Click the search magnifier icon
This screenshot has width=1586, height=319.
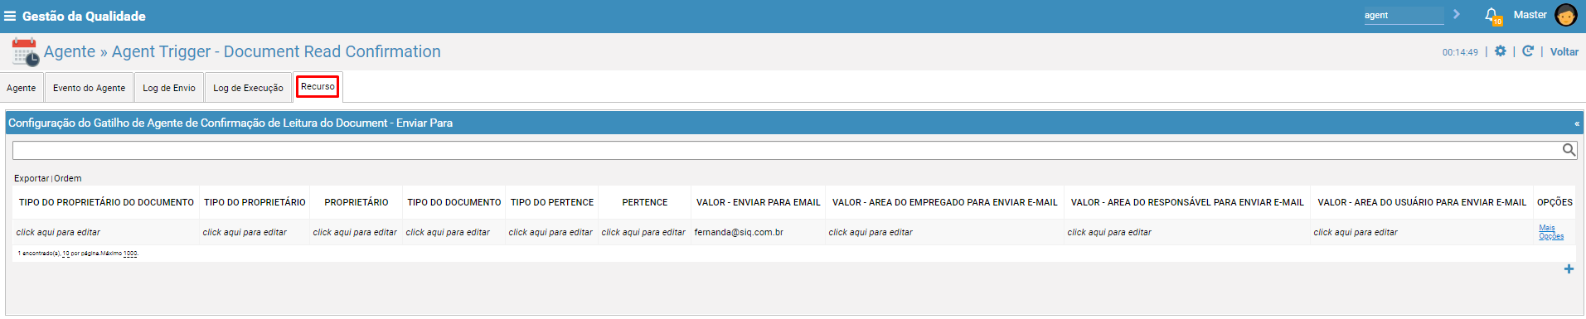(x=1569, y=150)
